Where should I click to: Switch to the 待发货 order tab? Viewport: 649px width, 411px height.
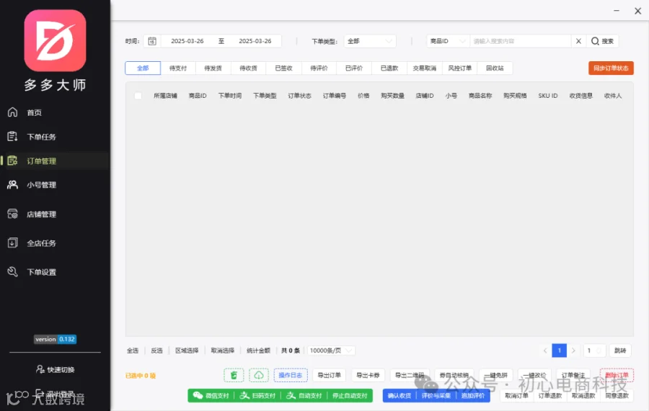coord(213,68)
